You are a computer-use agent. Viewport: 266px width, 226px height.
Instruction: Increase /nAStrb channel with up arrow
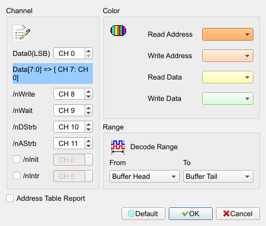tap(88, 141)
